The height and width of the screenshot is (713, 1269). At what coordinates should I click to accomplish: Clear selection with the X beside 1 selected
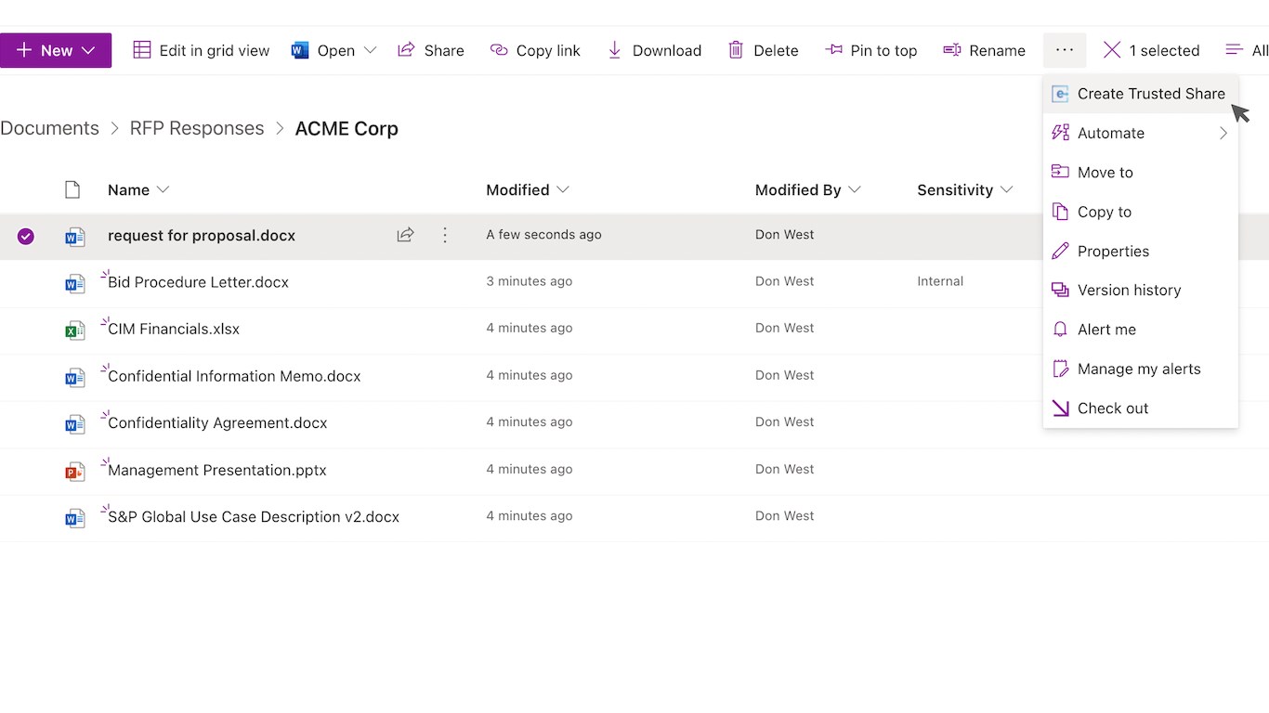tap(1112, 50)
